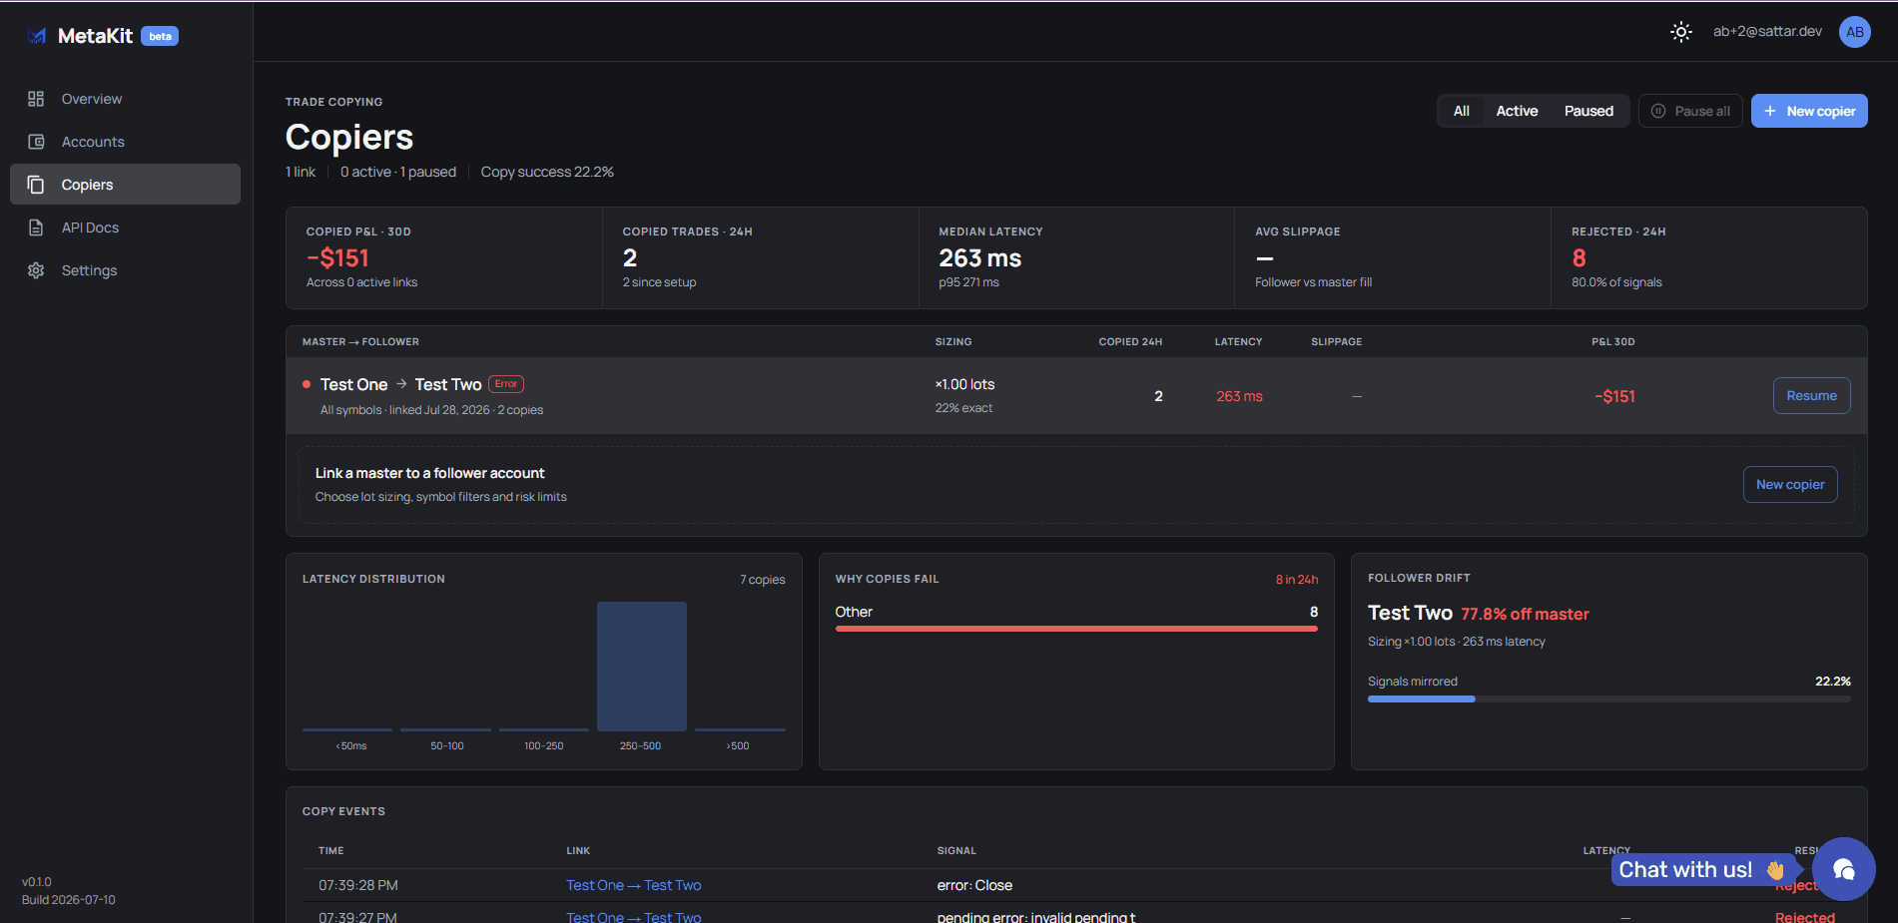The width and height of the screenshot is (1898, 923).
Task: Click the beta badge next to MetaKit
Action: [160, 36]
